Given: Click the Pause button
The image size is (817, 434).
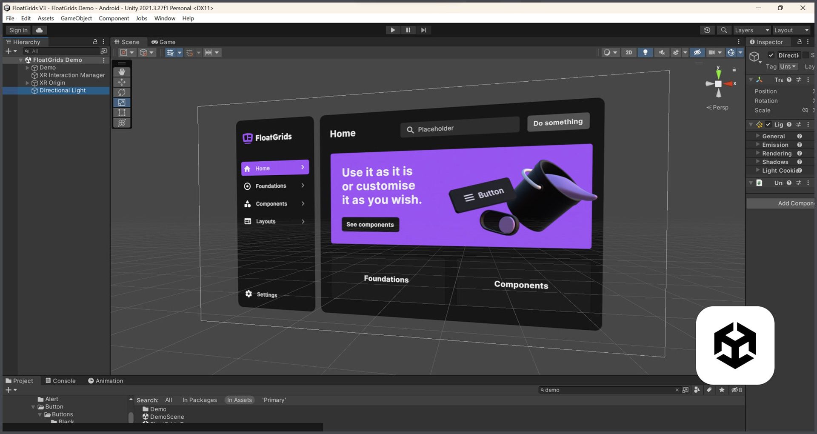Looking at the screenshot, I should pos(408,30).
